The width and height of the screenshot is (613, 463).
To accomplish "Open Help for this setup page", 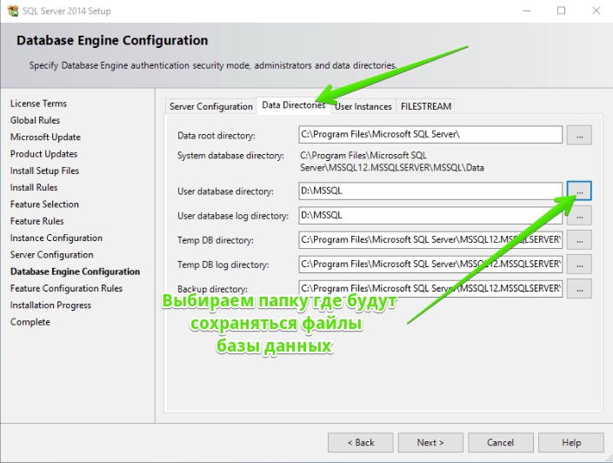I will (570, 443).
